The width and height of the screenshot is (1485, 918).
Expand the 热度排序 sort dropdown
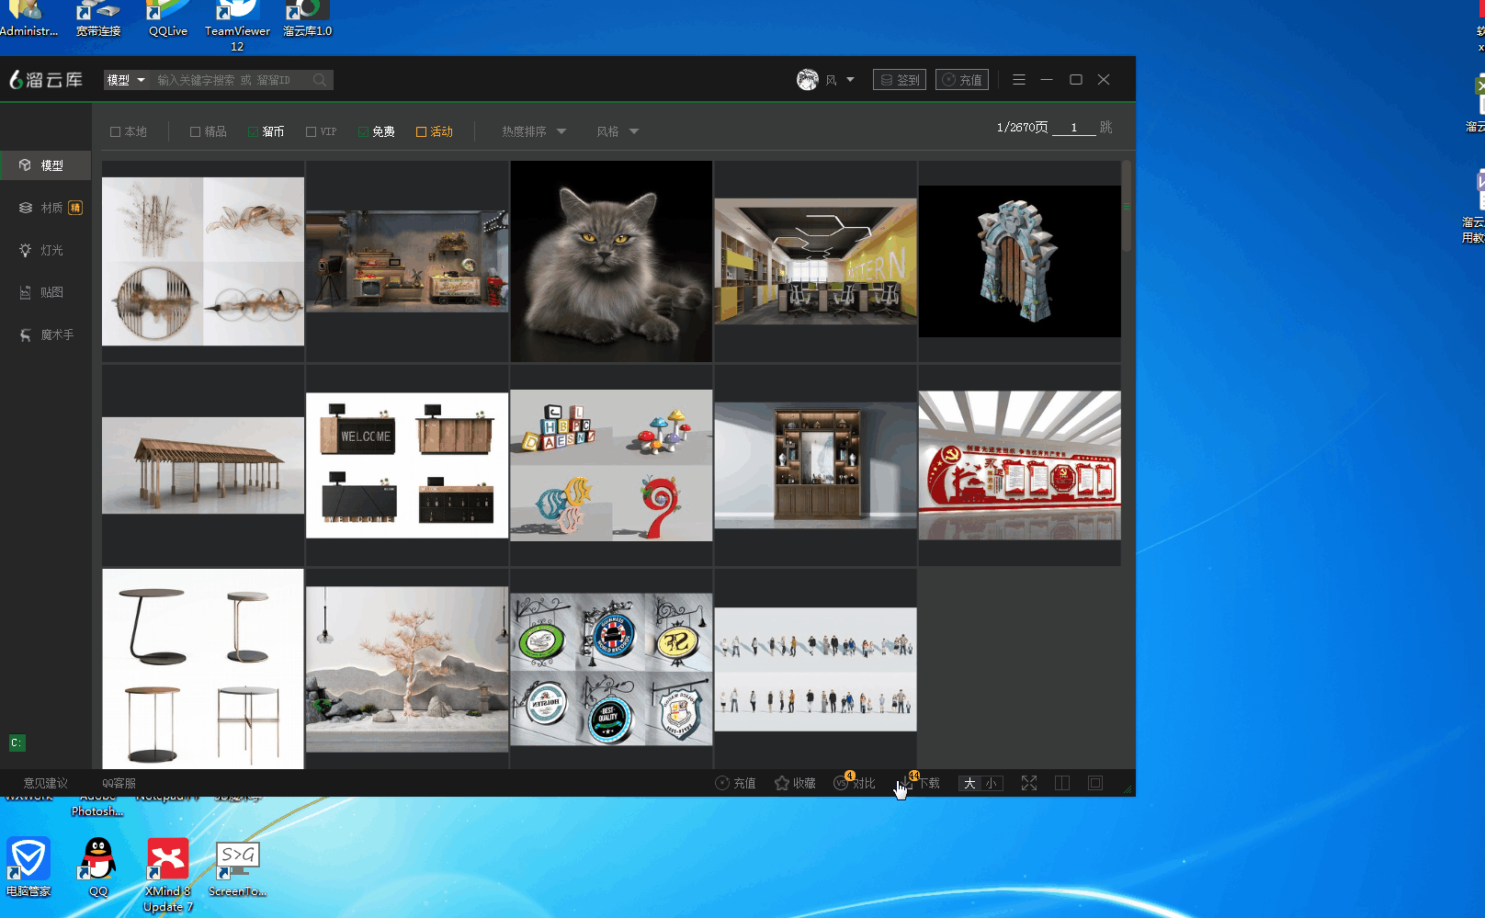(x=534, y=131)
